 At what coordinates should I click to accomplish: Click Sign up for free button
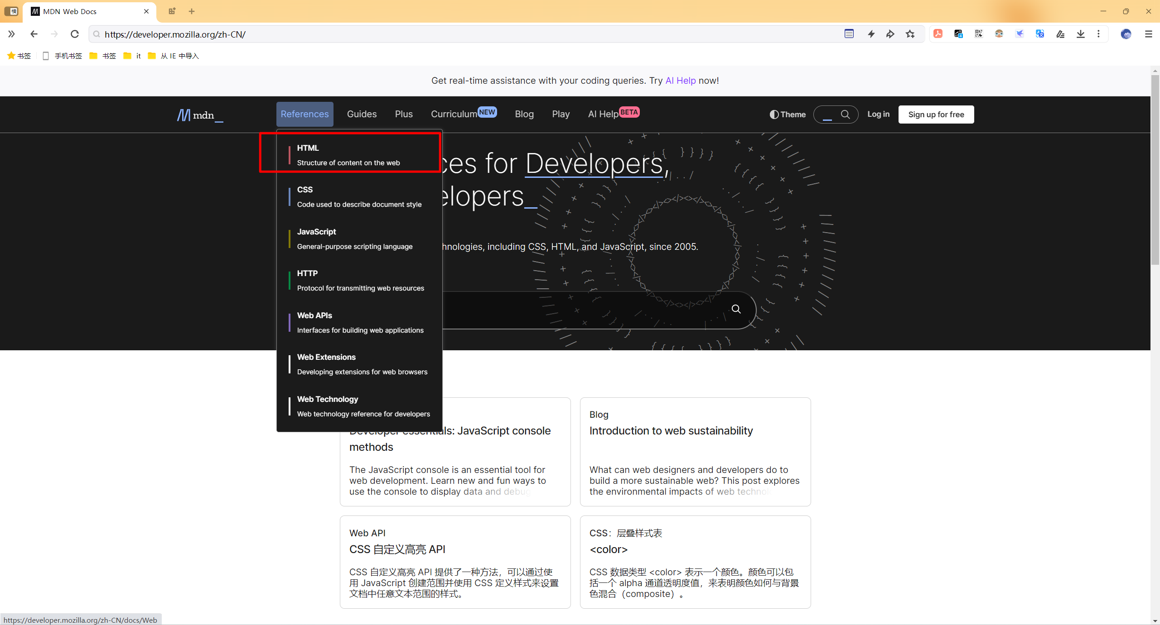click(936, 115)
